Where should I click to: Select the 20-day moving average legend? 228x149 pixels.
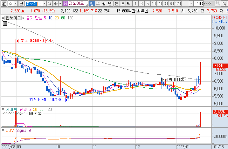coord(57,18)
